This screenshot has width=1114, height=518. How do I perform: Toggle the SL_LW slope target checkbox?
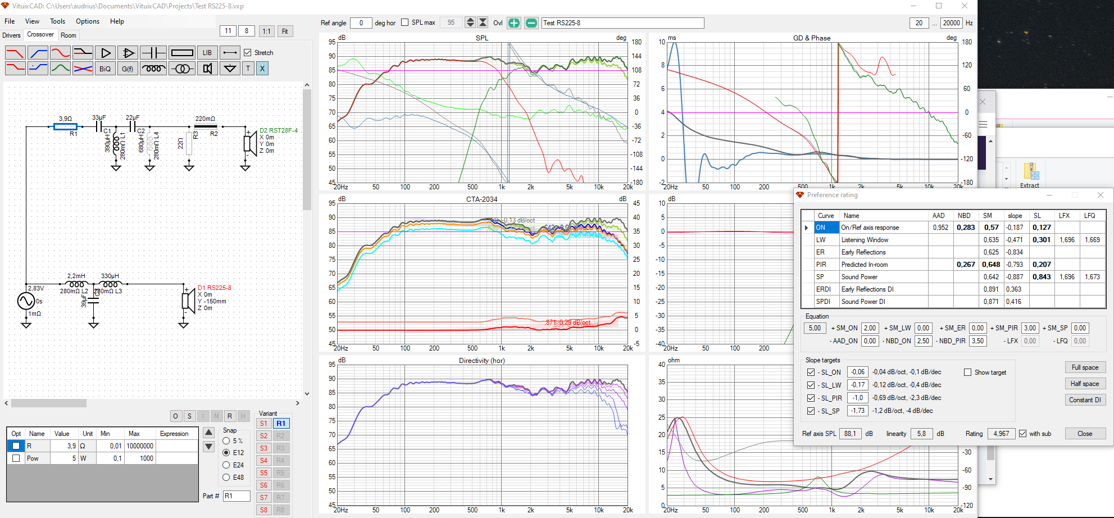[x=811, y=385]
